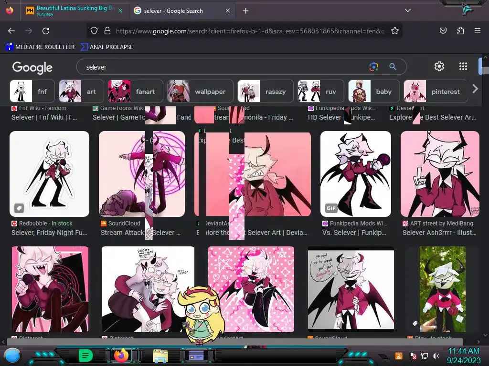Filter images by the 'ruv' chip
Image resolution: width=489 pixels, height=366 pixels.
click(x=320, y=91)
